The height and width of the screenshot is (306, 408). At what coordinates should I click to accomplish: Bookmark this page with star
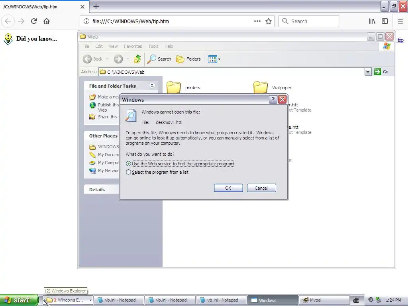point(269,21)
